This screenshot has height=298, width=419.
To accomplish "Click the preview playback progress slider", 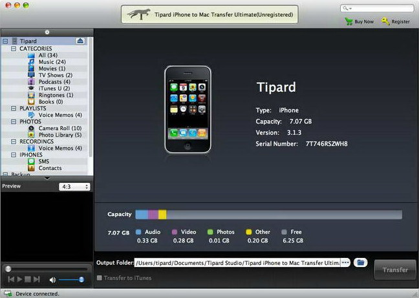I will pyautogui.click(x=46, y=269).
